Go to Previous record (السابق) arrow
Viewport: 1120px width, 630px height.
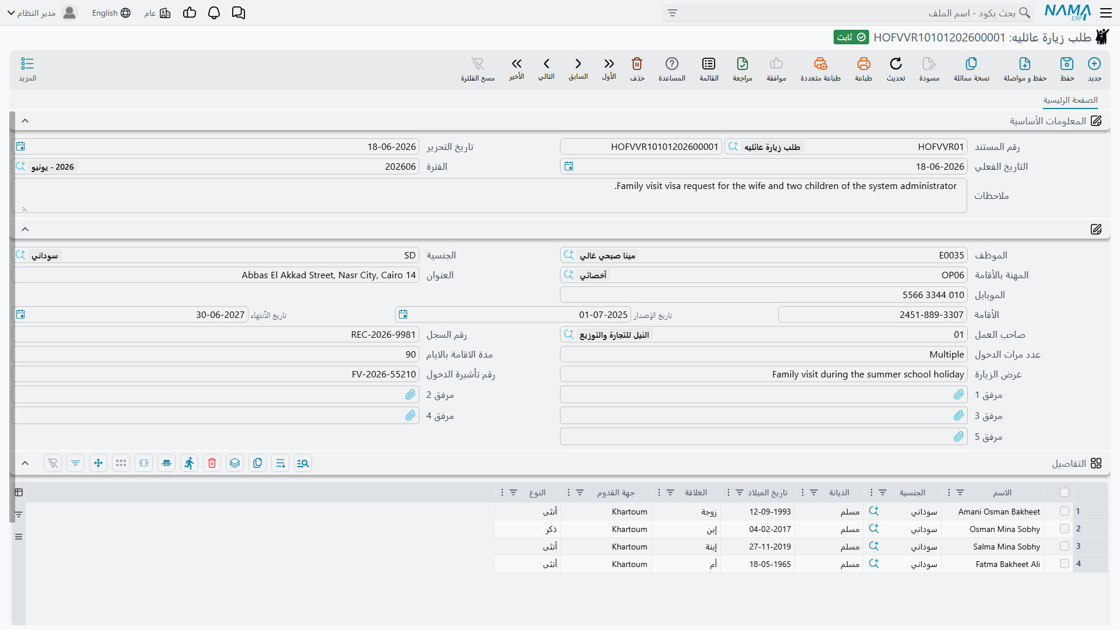578,64
